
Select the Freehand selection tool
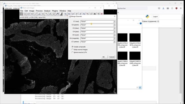(32, 14)
